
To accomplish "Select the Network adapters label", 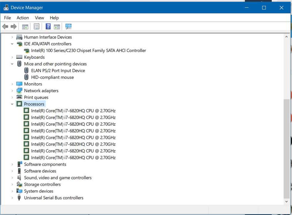I will (x=41, y=91).
